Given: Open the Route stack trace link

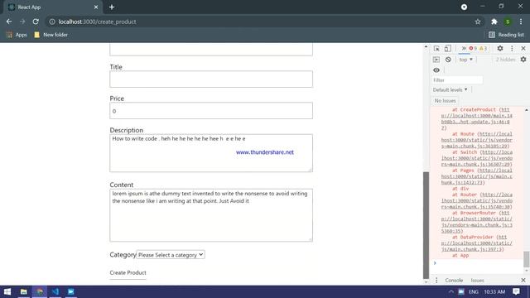Looking at the screenshot, I should click(x=477, y=140).
